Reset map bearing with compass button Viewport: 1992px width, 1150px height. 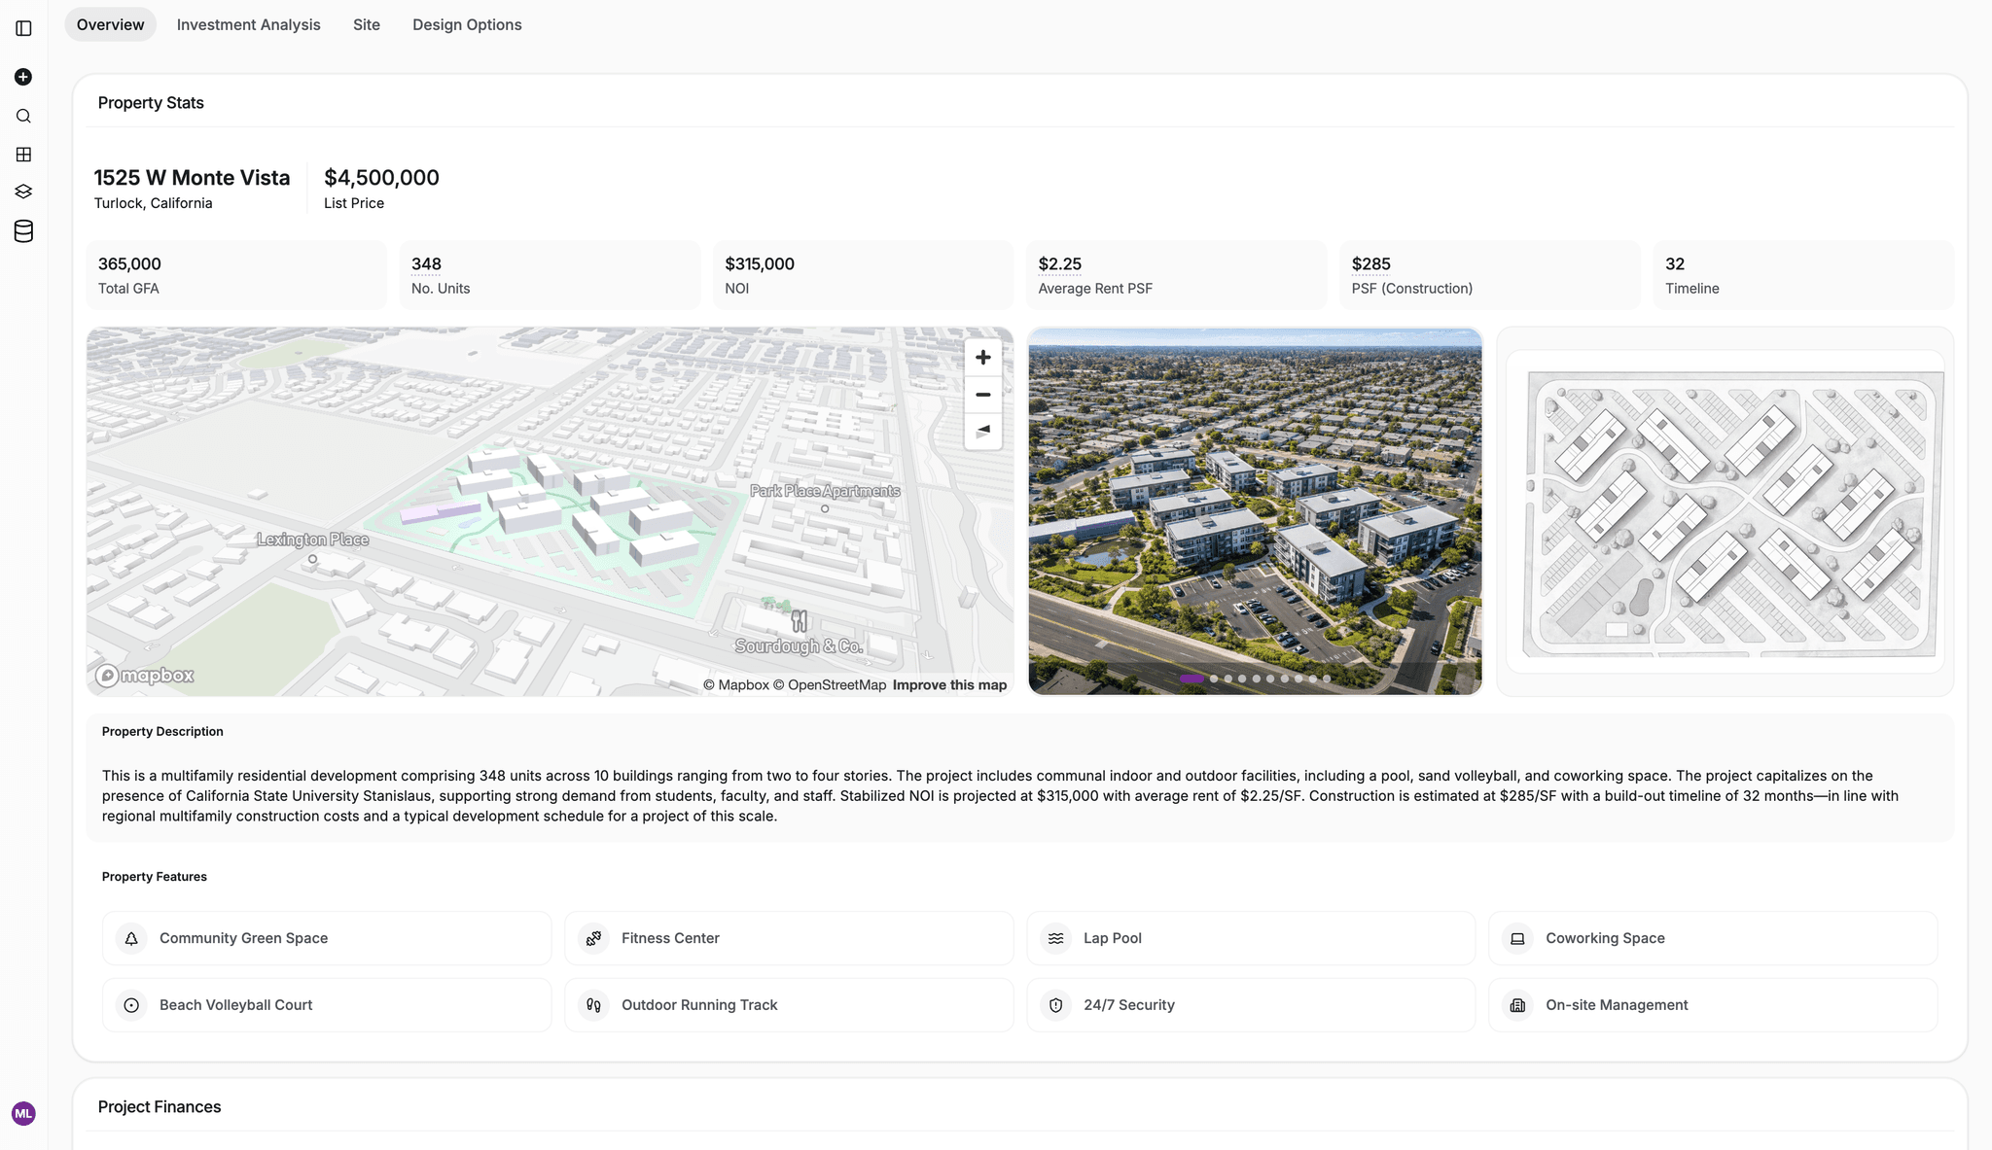(x=983, y=431)
